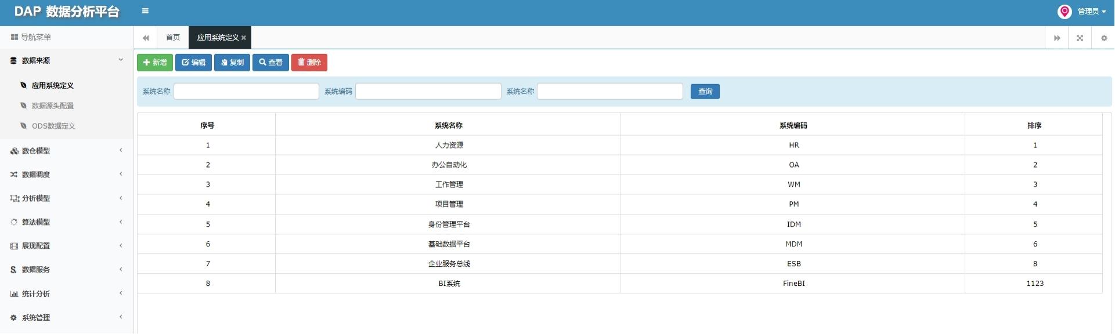Click the 数仓模型 menu label
1115x334 pixels.
tap(36, 151)
